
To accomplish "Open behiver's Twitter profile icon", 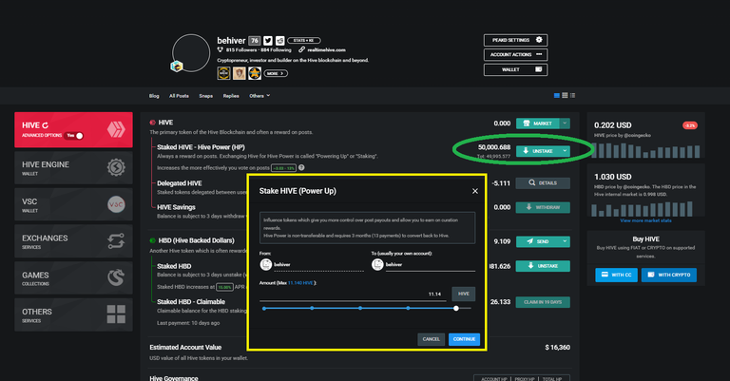I will click(x=268, y=41).
